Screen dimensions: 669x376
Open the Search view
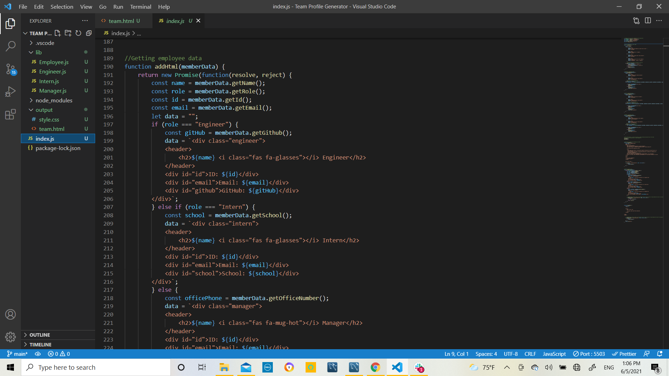[10, 46]
